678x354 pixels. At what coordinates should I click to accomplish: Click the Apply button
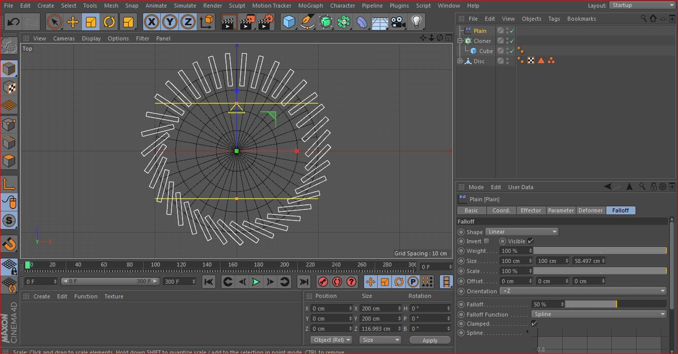click(430, 340)
